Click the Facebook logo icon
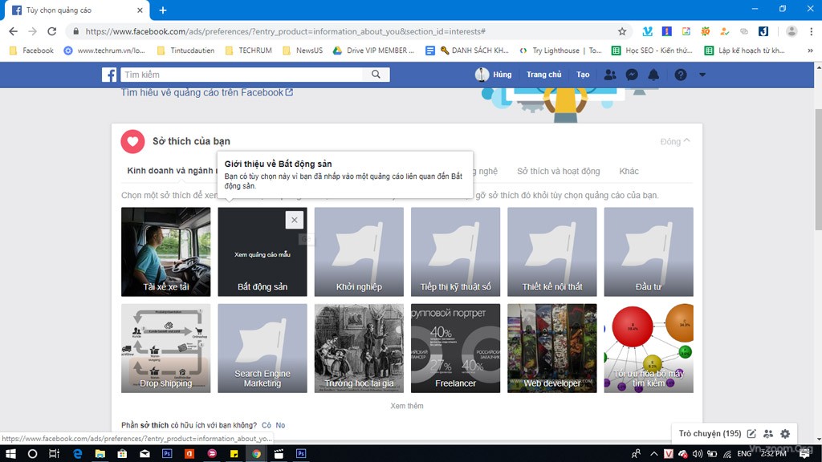The width and height of the screenshot is (822, 462). pyautogui.click(x=109, y=75)
